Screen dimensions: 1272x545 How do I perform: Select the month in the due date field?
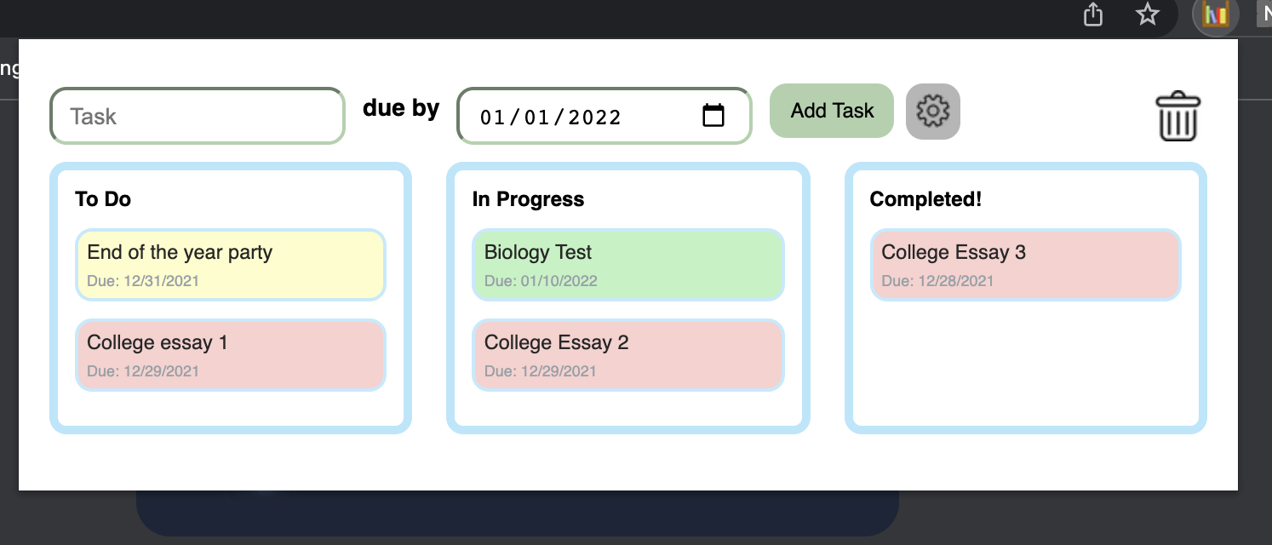(493, 117)
